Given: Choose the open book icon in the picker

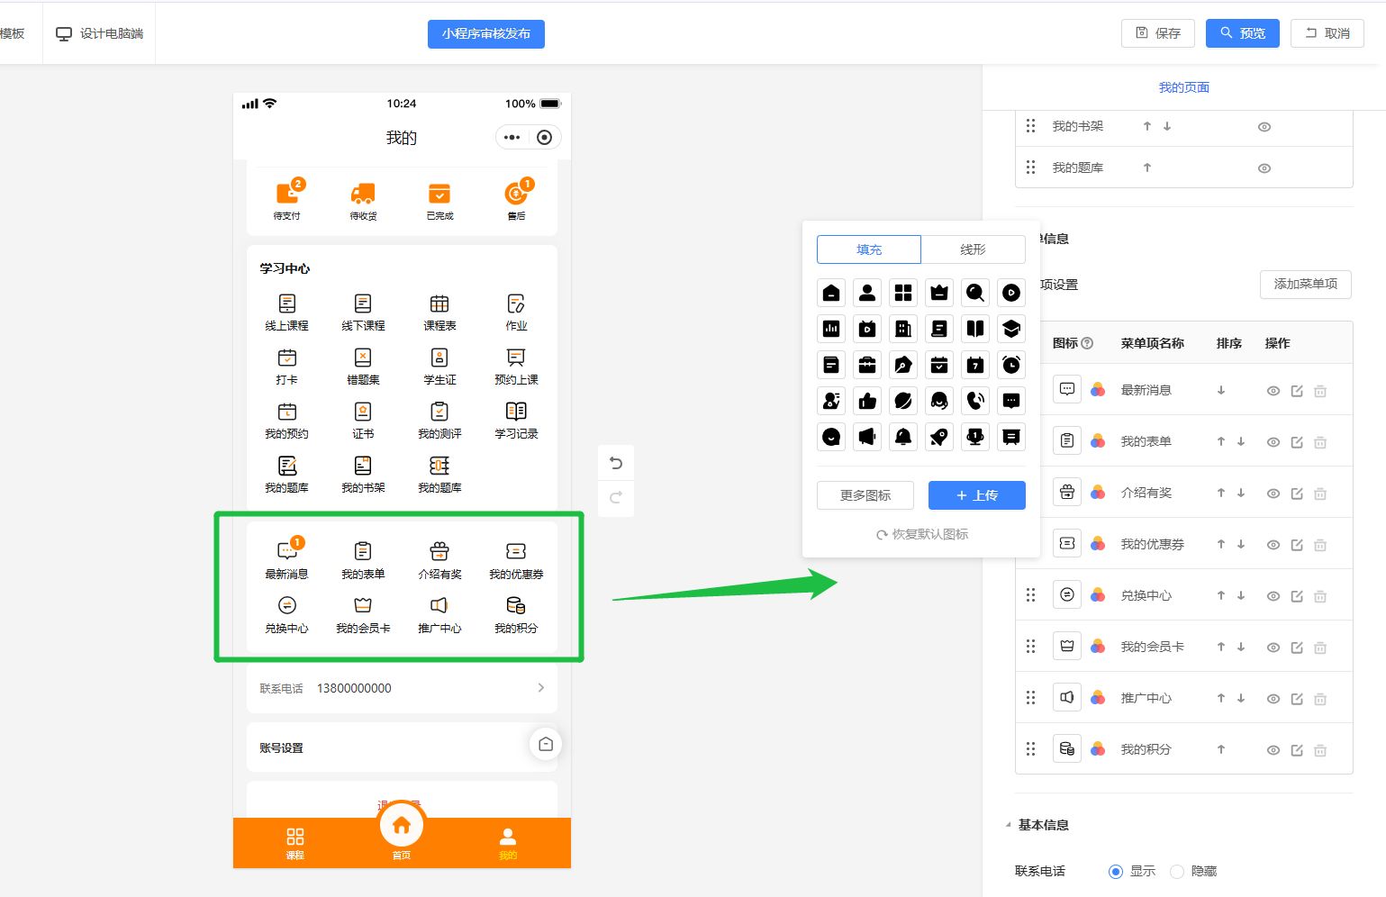Looking at the screenshot, I should click(975, 329).
